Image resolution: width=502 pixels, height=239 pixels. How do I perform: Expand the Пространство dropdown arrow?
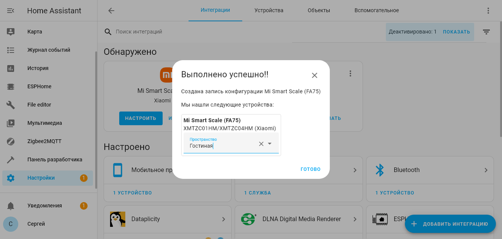click(x=270, y=144)
